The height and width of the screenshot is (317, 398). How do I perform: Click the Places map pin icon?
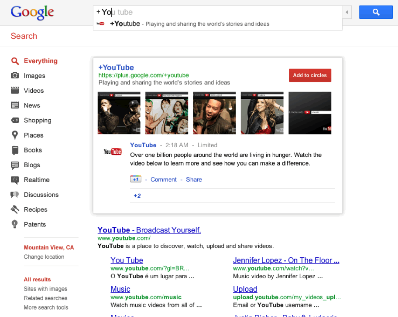click(x=15, y=135)
